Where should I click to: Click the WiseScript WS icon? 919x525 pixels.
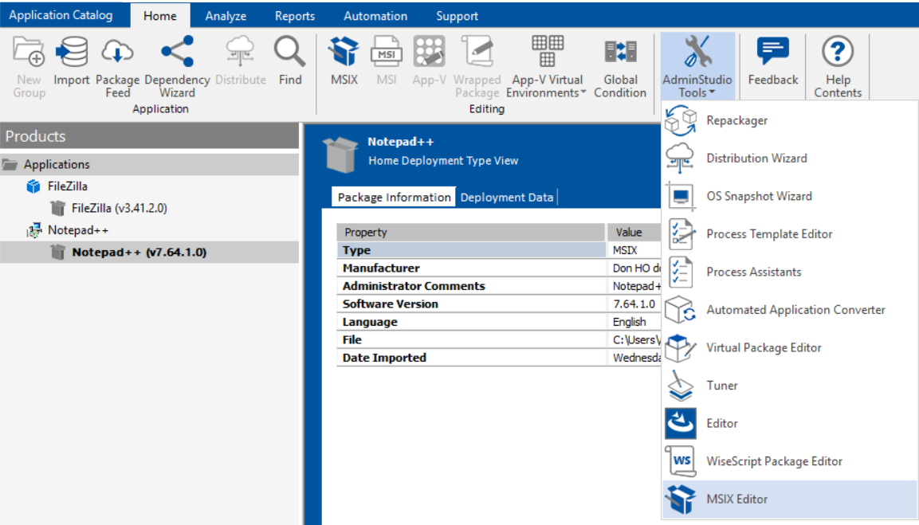tap(681, 461)
